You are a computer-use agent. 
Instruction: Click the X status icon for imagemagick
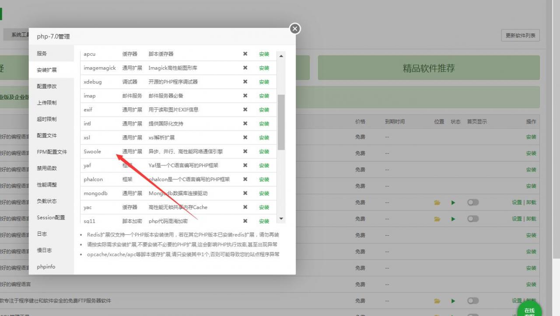point(245,68)
